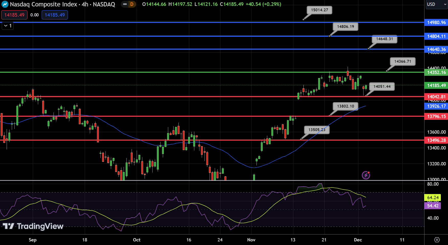Click the 24 date label on time axis

click(220, 240)
